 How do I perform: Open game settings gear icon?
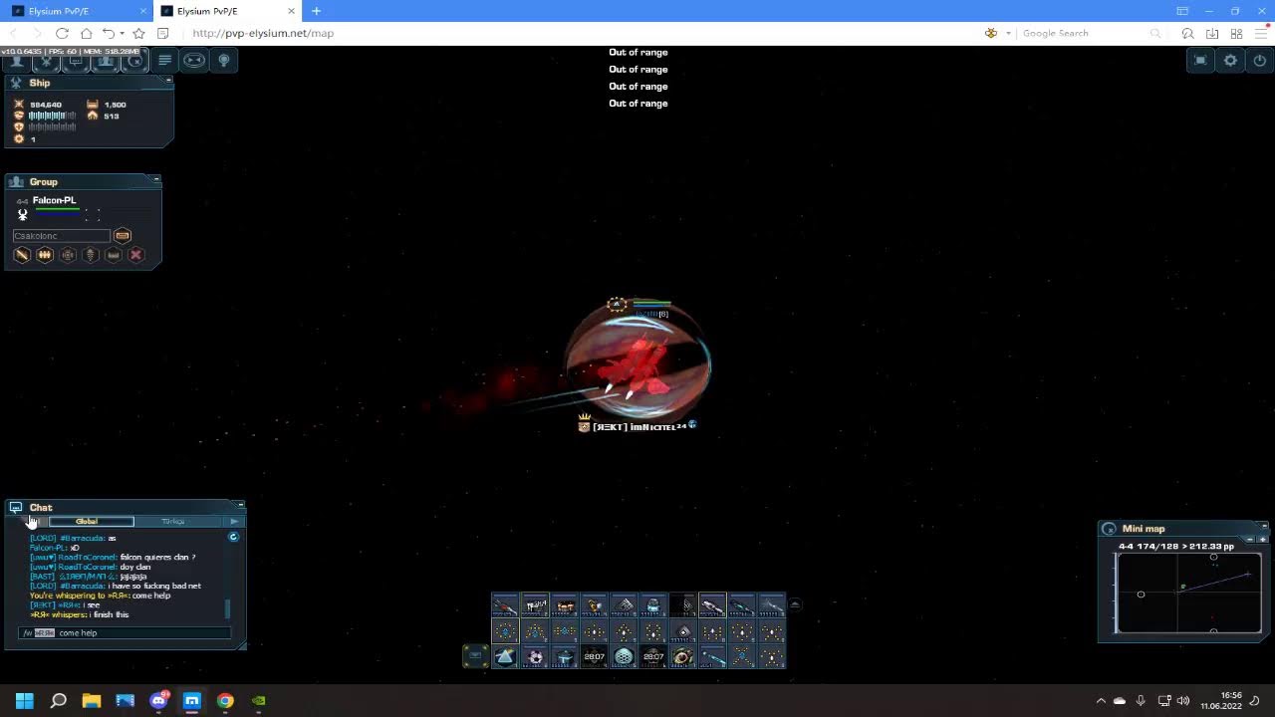[1230, 61]
